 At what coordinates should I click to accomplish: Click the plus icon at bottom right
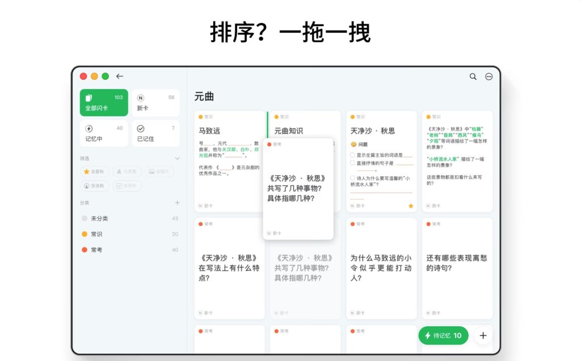tap(483, 335)
